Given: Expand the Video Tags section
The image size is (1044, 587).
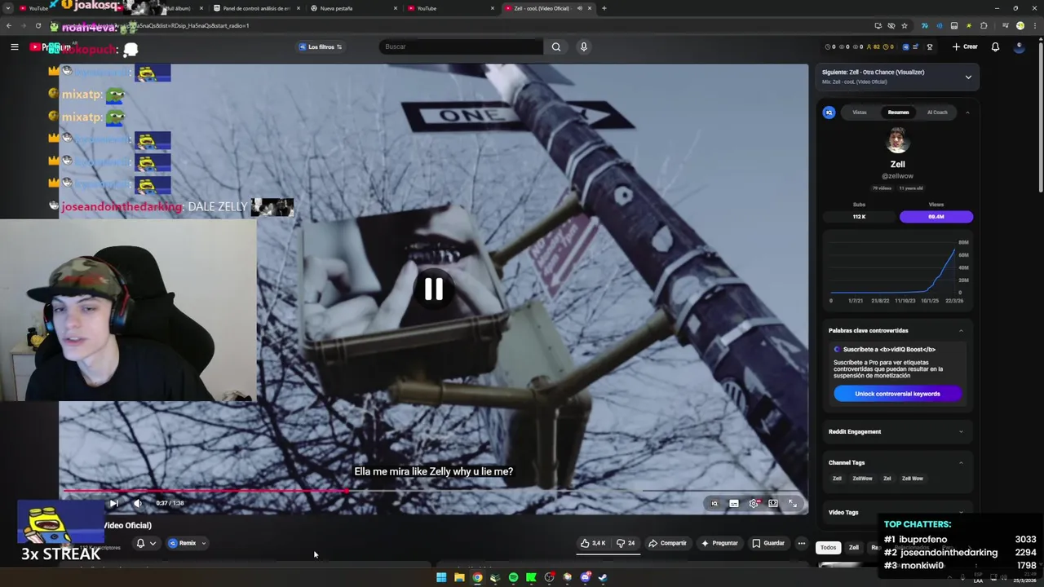Looking at the screenshot, I should coord(961,512).
